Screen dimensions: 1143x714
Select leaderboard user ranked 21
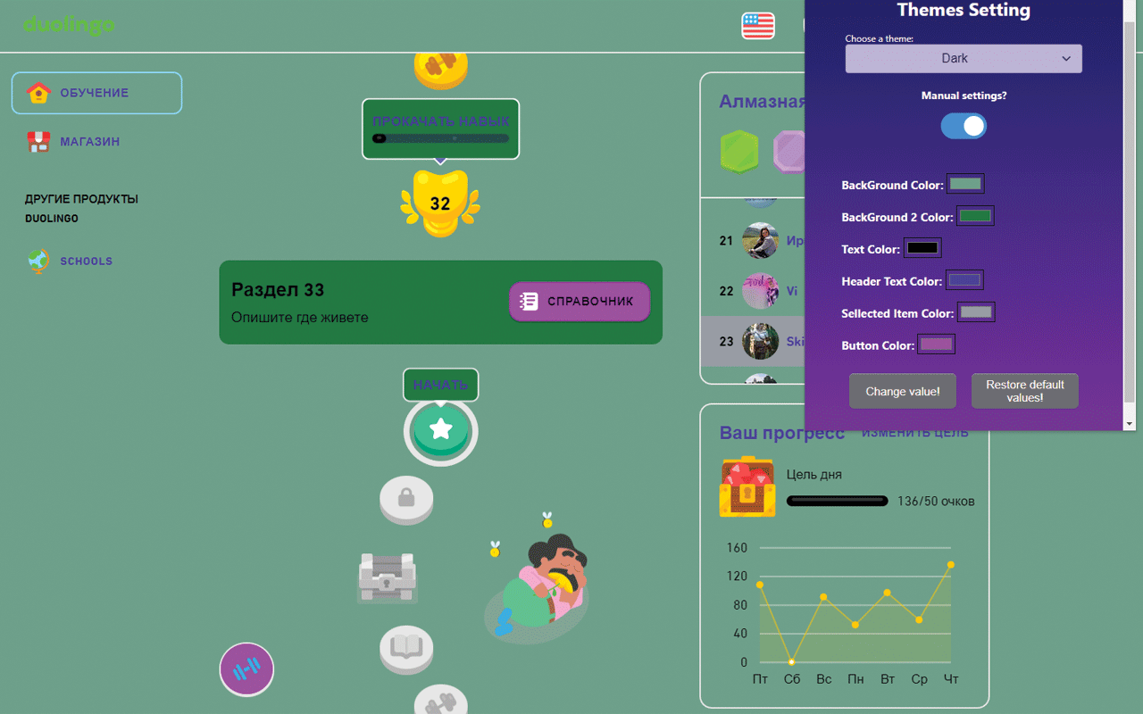click(x=753, y=241)
